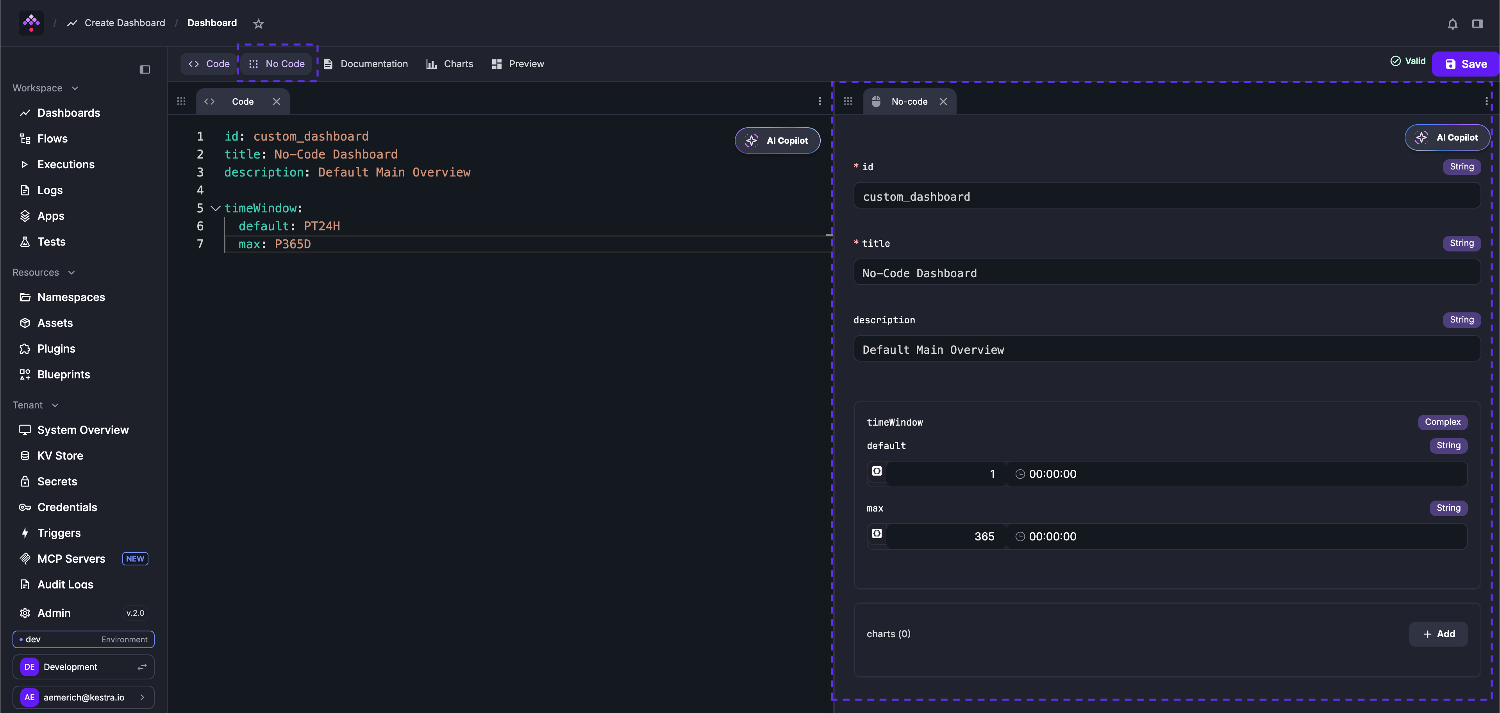Image resolution: width=1500 pixels, height=713 pixels.
Task: Click the Valid status indicator
Action: [x=1408, y=61]
